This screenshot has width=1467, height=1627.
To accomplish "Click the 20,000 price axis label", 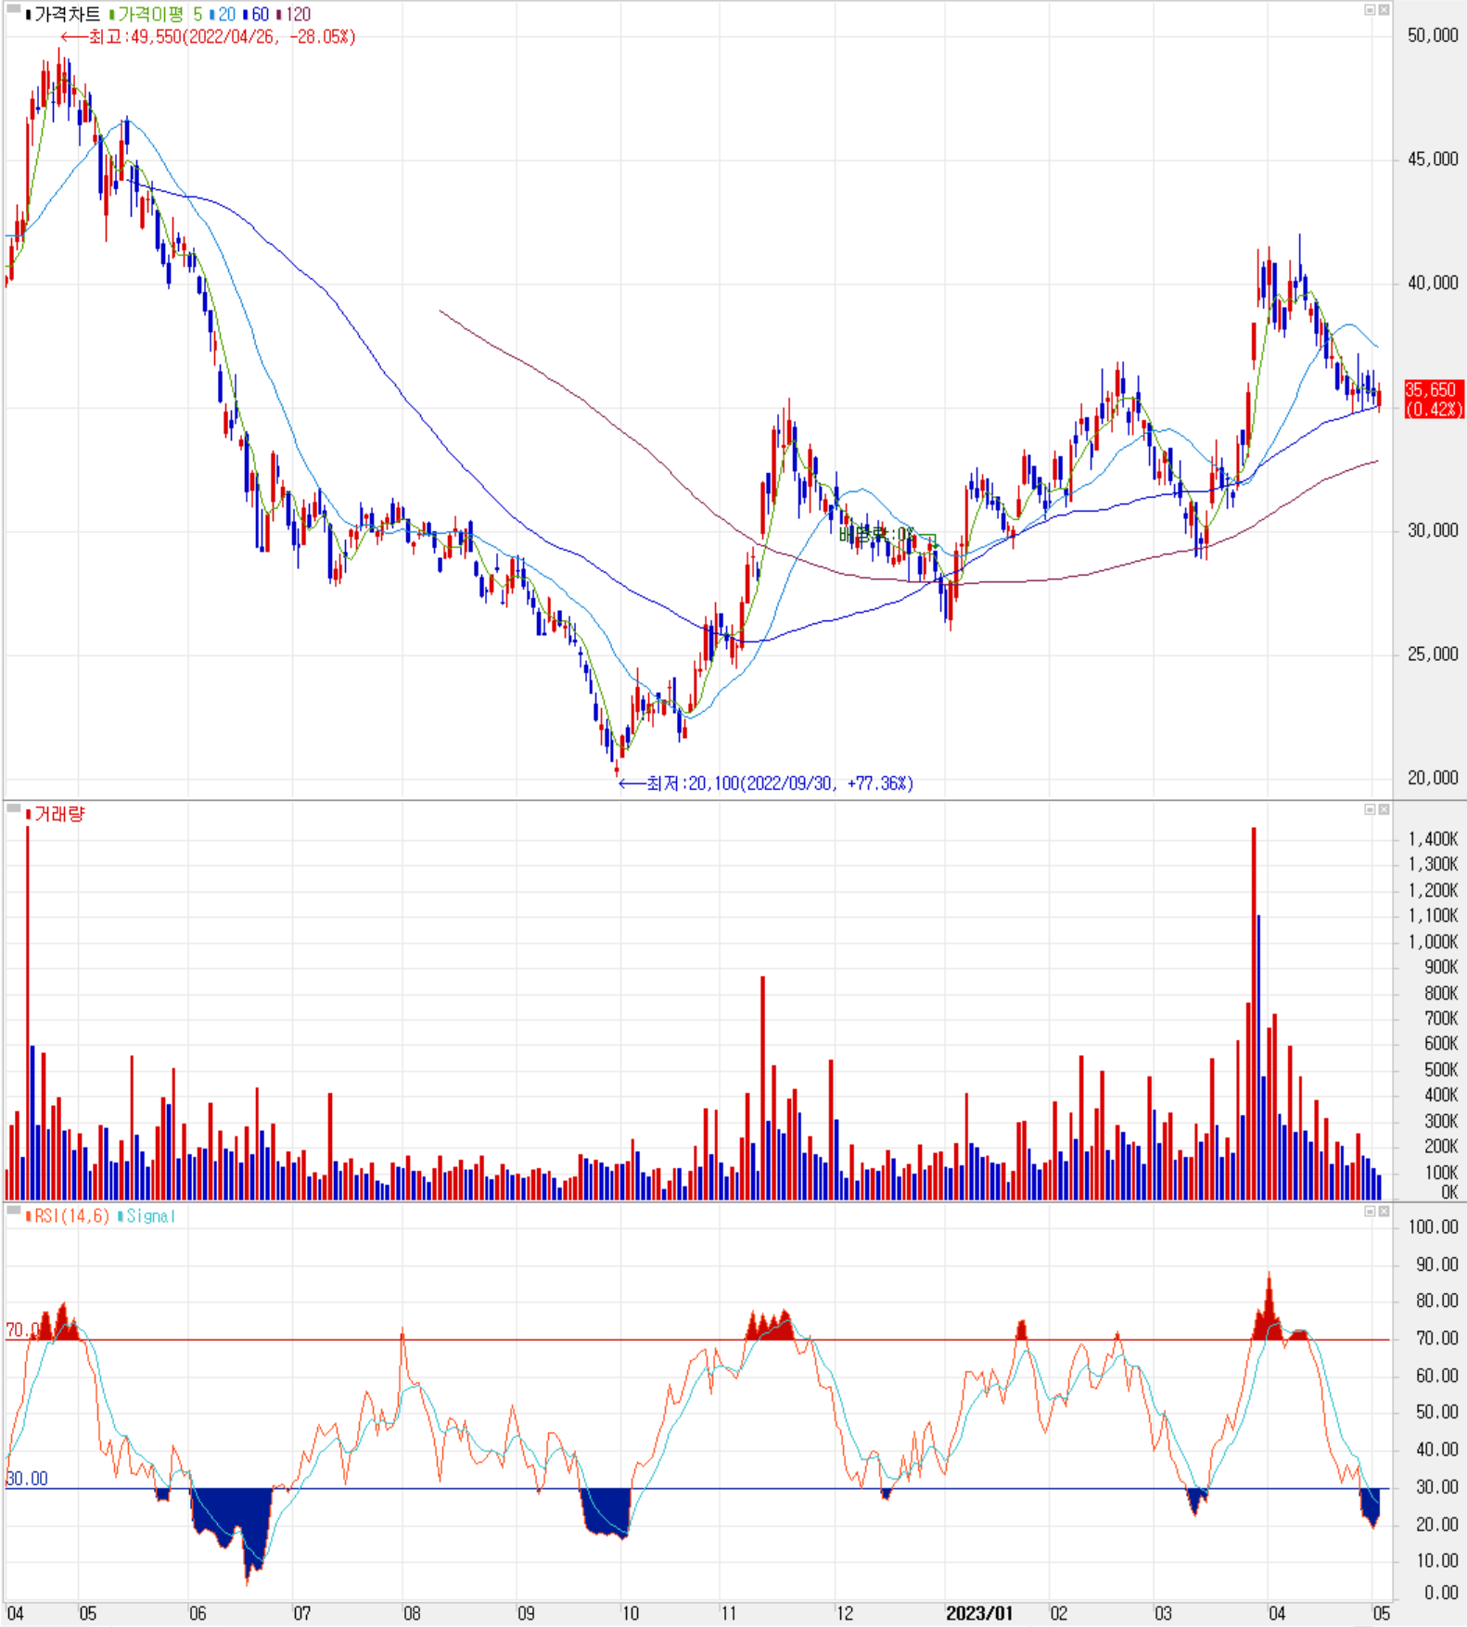I will pyautogui.click(x=1433, y=778).
